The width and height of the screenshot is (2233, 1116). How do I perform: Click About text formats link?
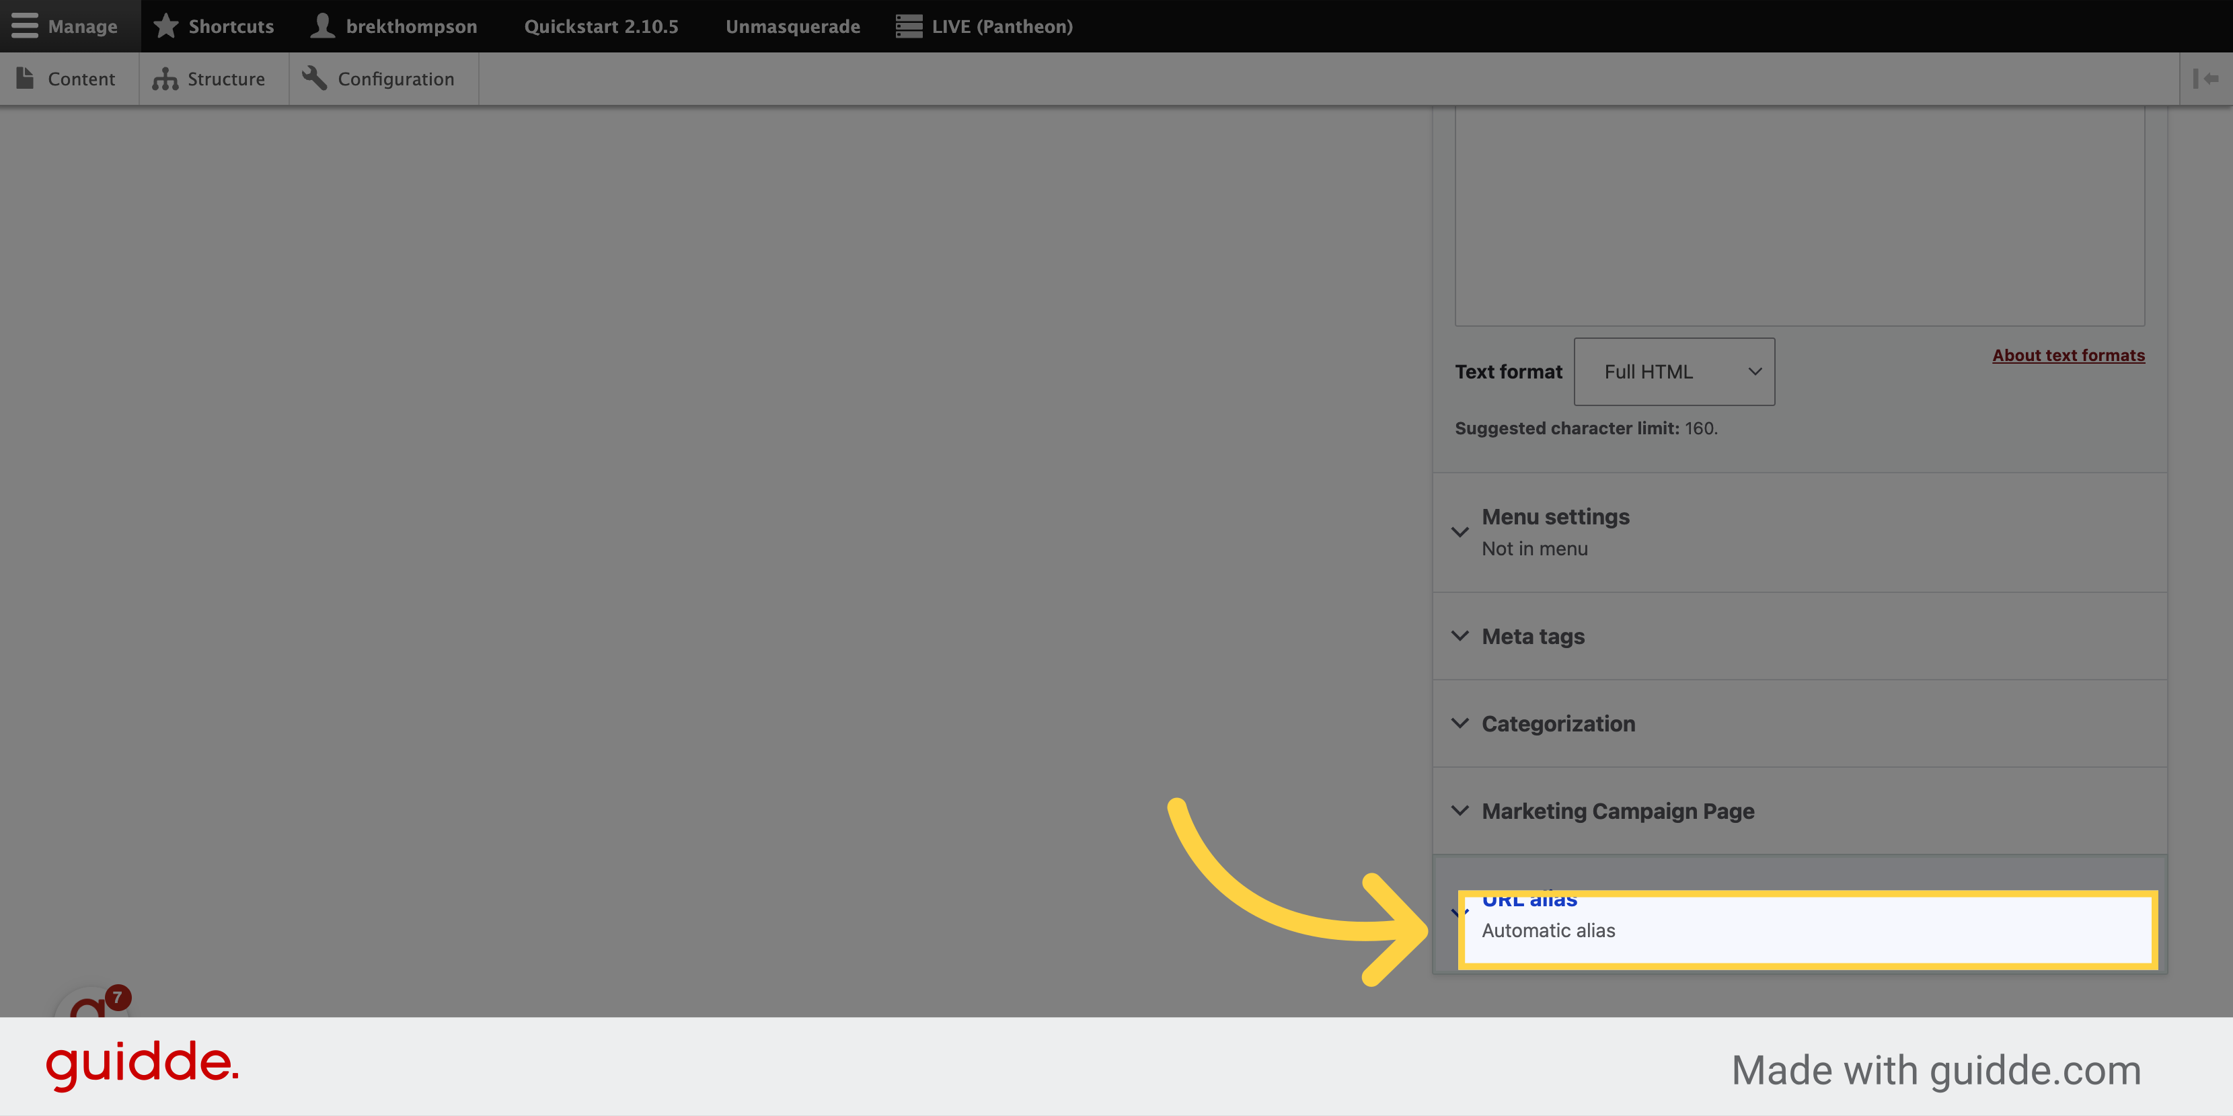pyautogui.click(x=2066, y=354)
